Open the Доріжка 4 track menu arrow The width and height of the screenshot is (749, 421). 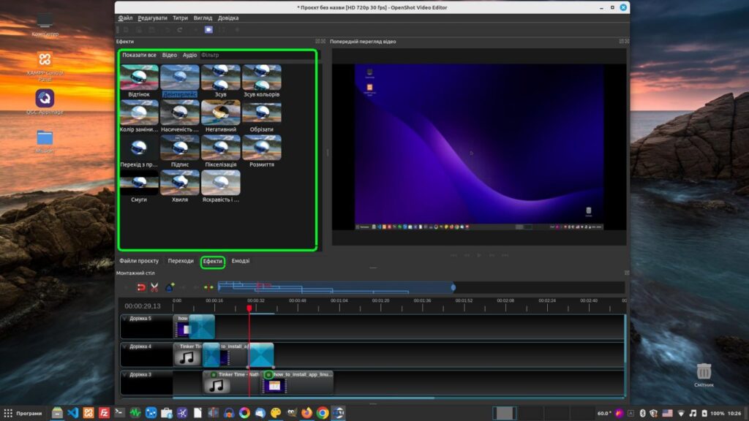point(124,346)
